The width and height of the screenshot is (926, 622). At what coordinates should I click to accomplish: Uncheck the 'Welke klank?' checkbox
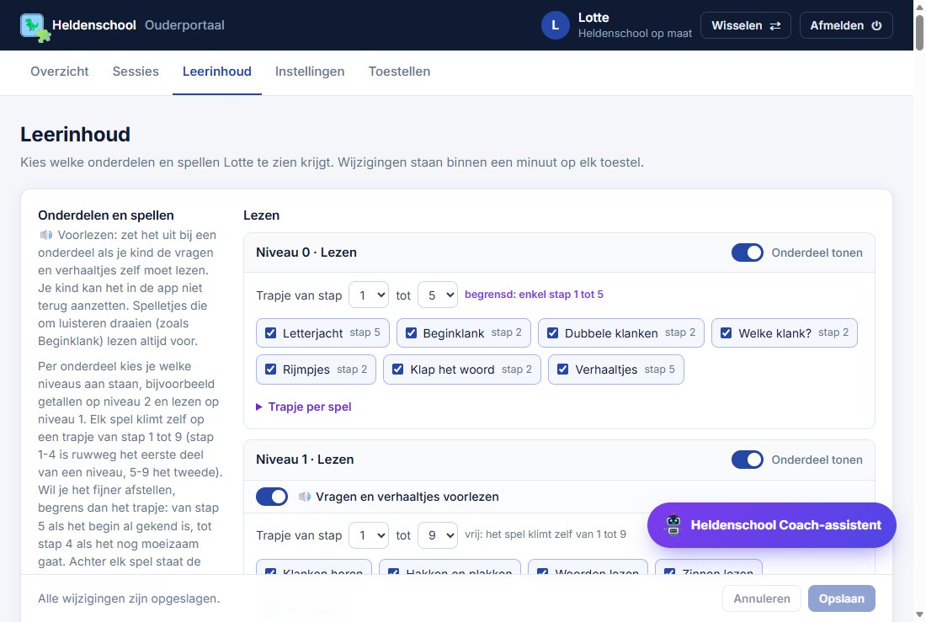(726, 333)
